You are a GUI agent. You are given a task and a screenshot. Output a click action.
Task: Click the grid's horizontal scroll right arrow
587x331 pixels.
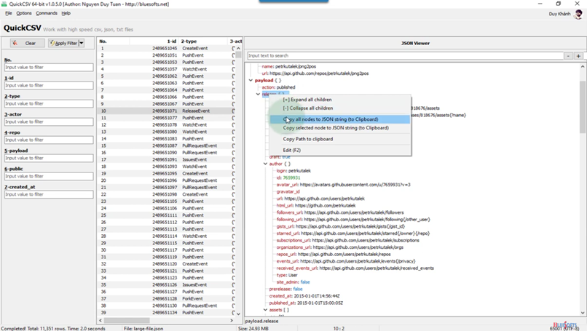pos(232,321)
